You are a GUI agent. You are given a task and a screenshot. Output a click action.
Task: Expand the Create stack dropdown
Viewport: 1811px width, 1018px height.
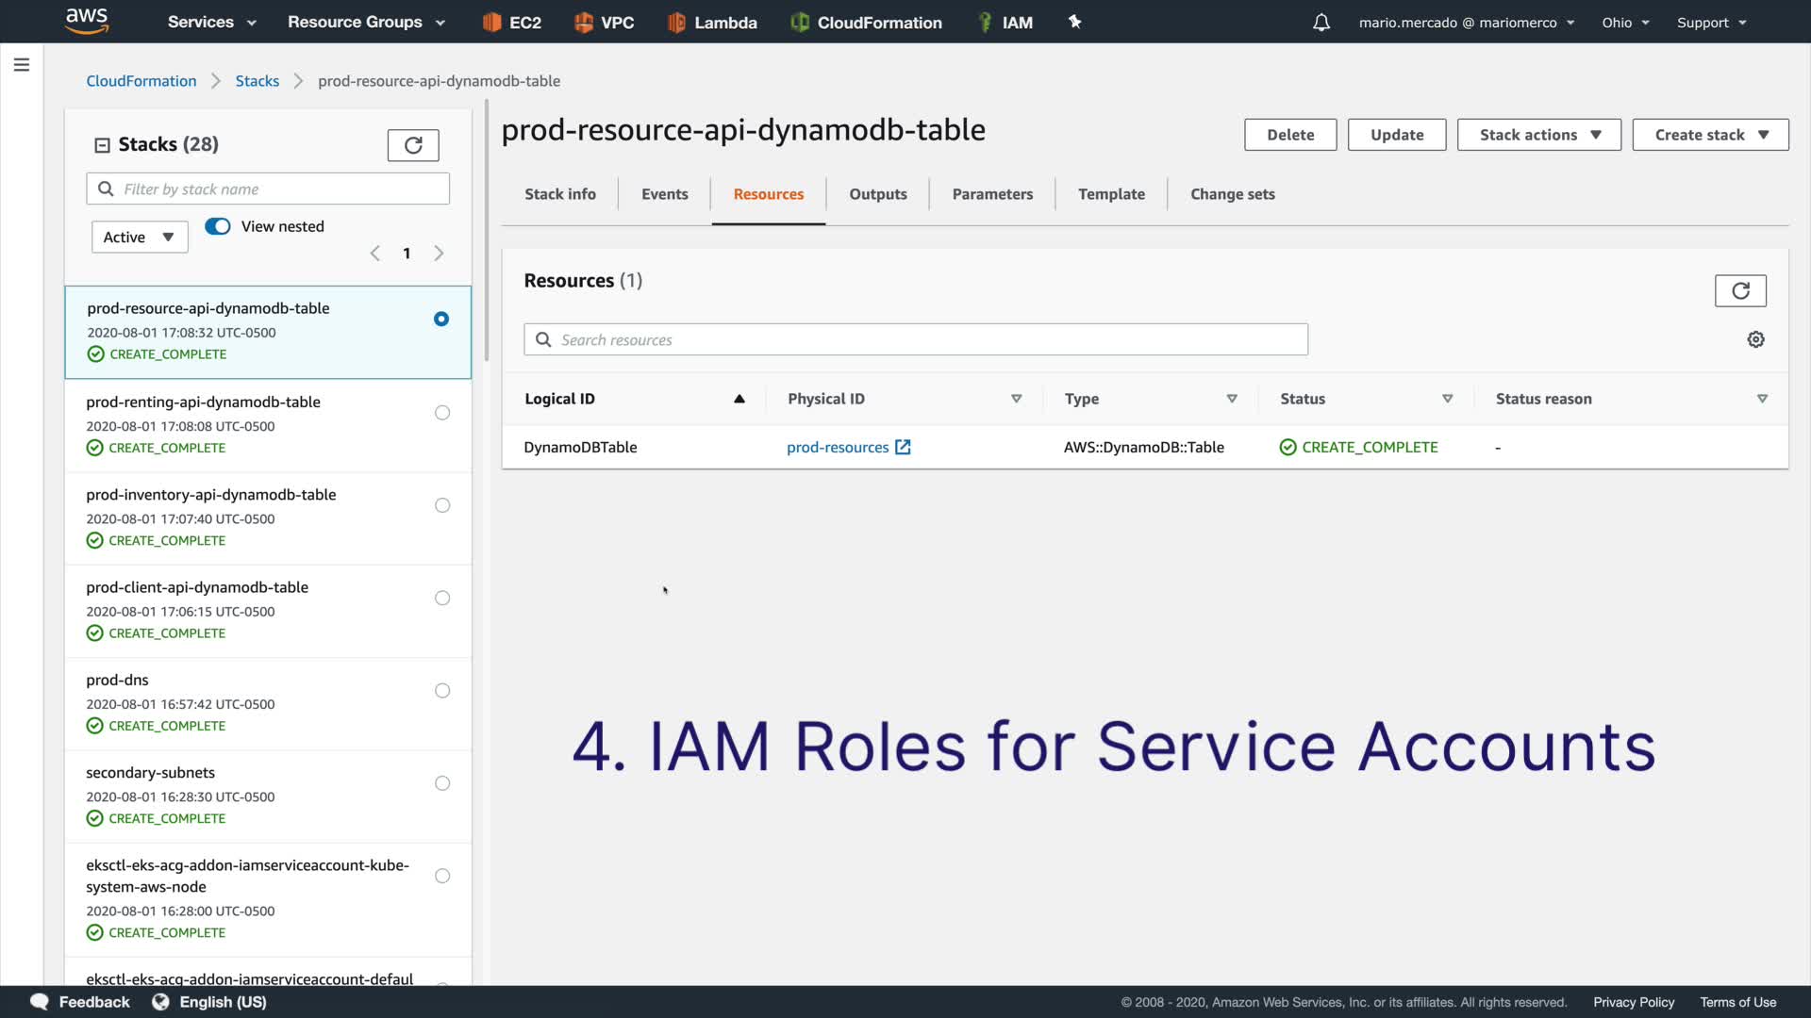click(x=1710, y=135)
